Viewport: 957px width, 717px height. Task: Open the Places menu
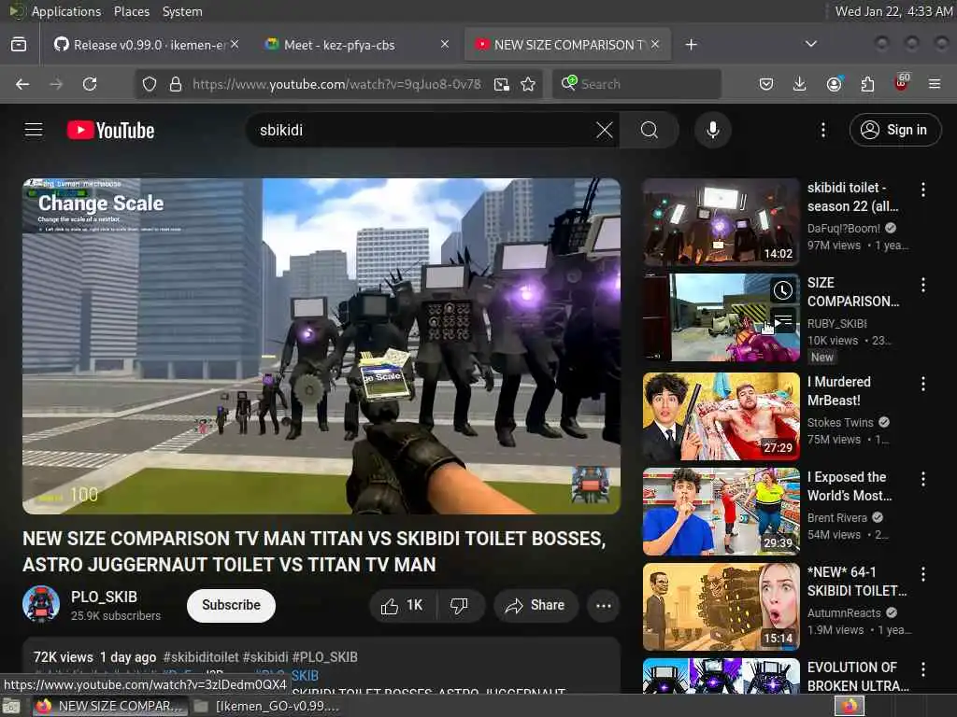click(x=131, y=11)
